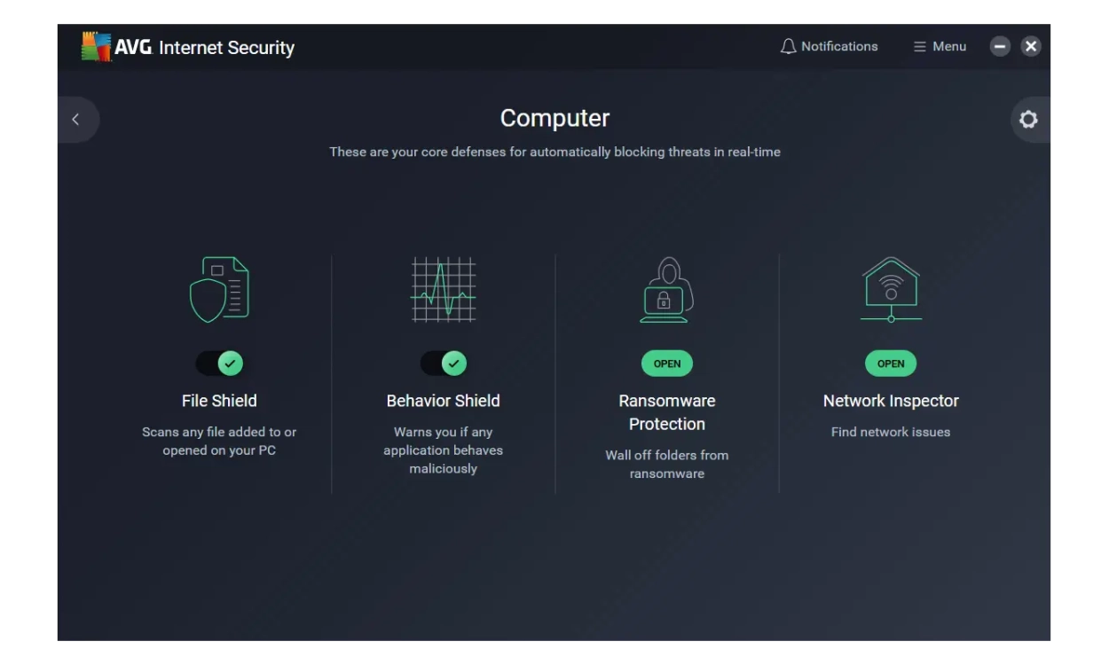The image size is (1109, 665).
Task: Open the hamburger Menu
Action: [x=940, y=46]
